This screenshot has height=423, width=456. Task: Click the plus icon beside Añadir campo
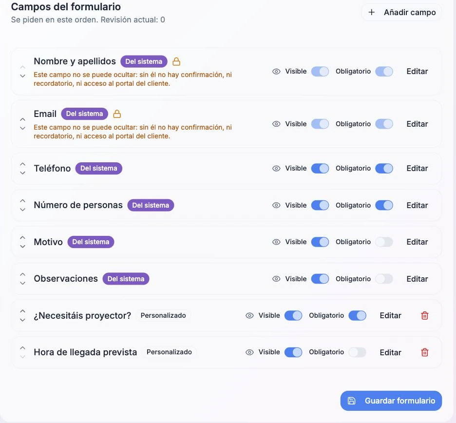click(371, 12)
